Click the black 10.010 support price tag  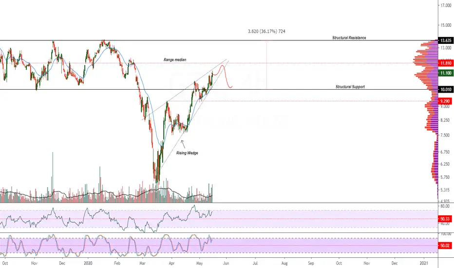pyautogui.click(x=446, y=90)
